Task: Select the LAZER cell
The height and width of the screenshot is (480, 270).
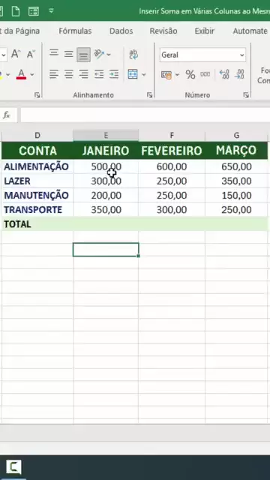Action: pyautogui.click(x=37, y=181)
